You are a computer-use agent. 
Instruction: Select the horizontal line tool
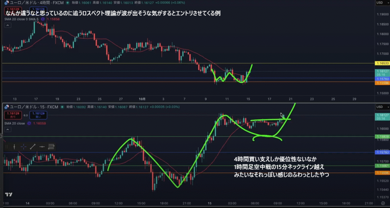[42, 147]
